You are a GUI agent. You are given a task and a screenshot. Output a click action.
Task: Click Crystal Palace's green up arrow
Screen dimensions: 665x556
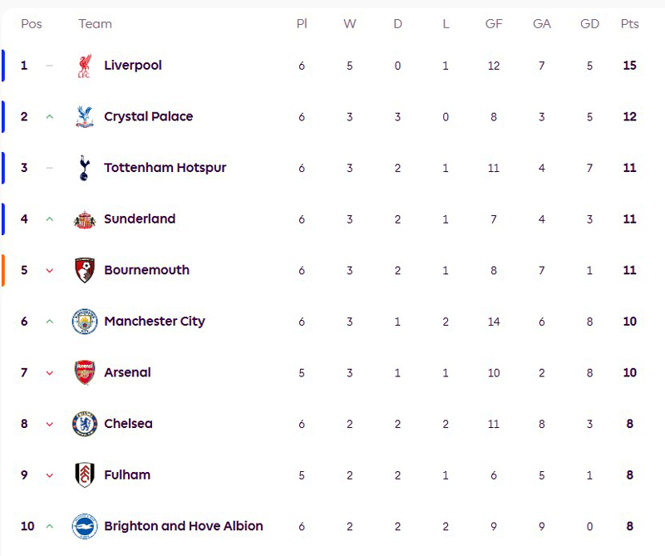coord(49,117)
